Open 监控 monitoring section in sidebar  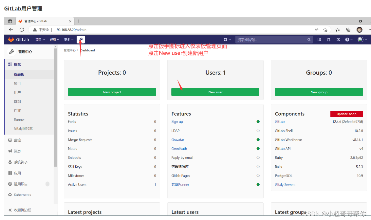tap(16, 140)
